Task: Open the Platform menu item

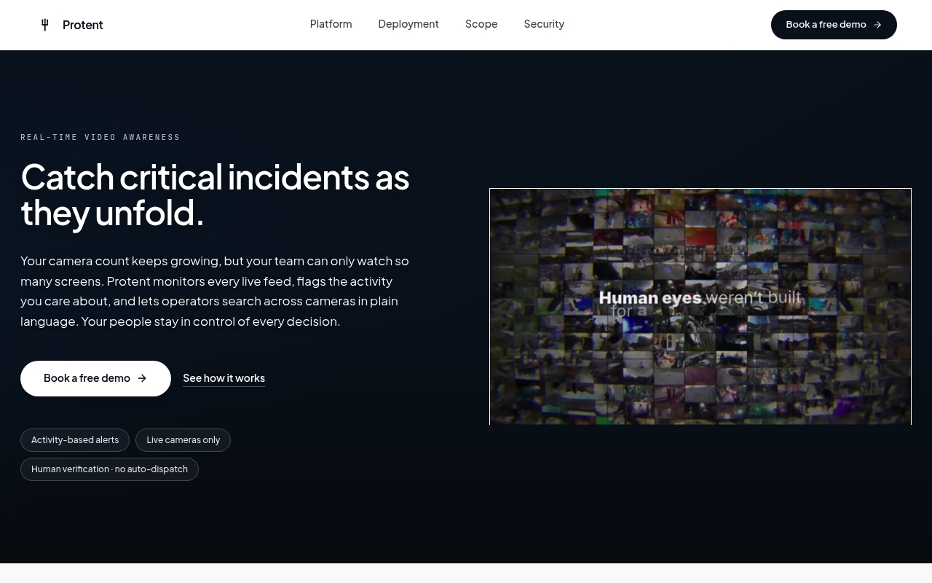Action: [331, 24]
